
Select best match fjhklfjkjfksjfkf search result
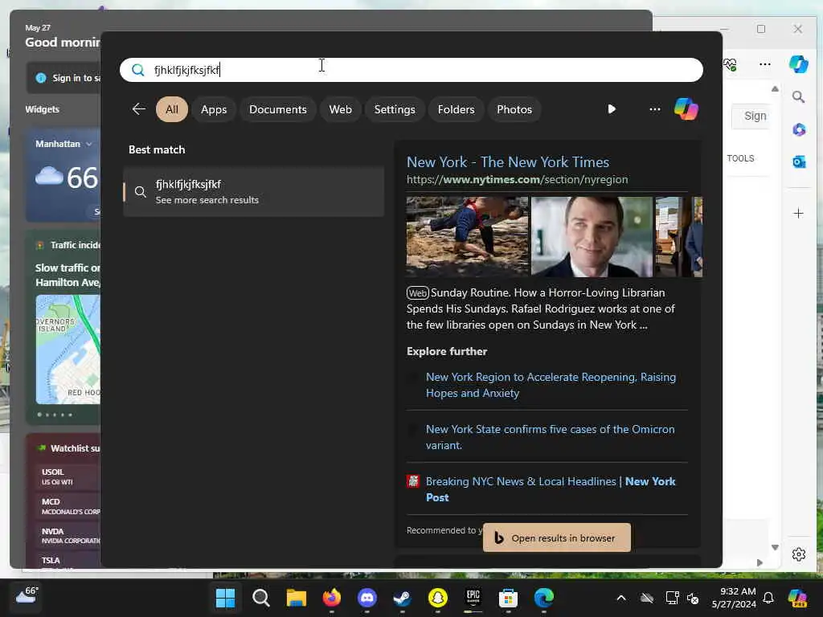[x=253, y=192]
